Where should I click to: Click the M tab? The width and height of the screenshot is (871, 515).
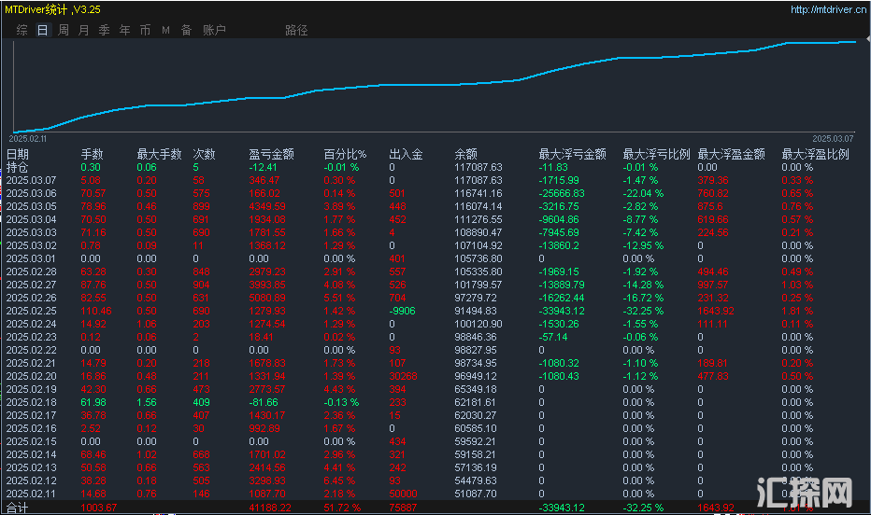[x=165, y=30]
